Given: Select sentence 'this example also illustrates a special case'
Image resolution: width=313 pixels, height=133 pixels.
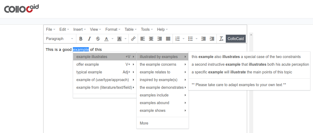Looking at the screenshot, I should [249, 57].
